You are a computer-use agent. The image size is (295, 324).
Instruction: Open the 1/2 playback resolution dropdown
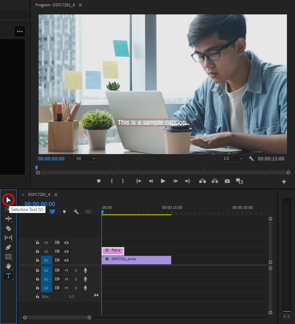(233, 159)
